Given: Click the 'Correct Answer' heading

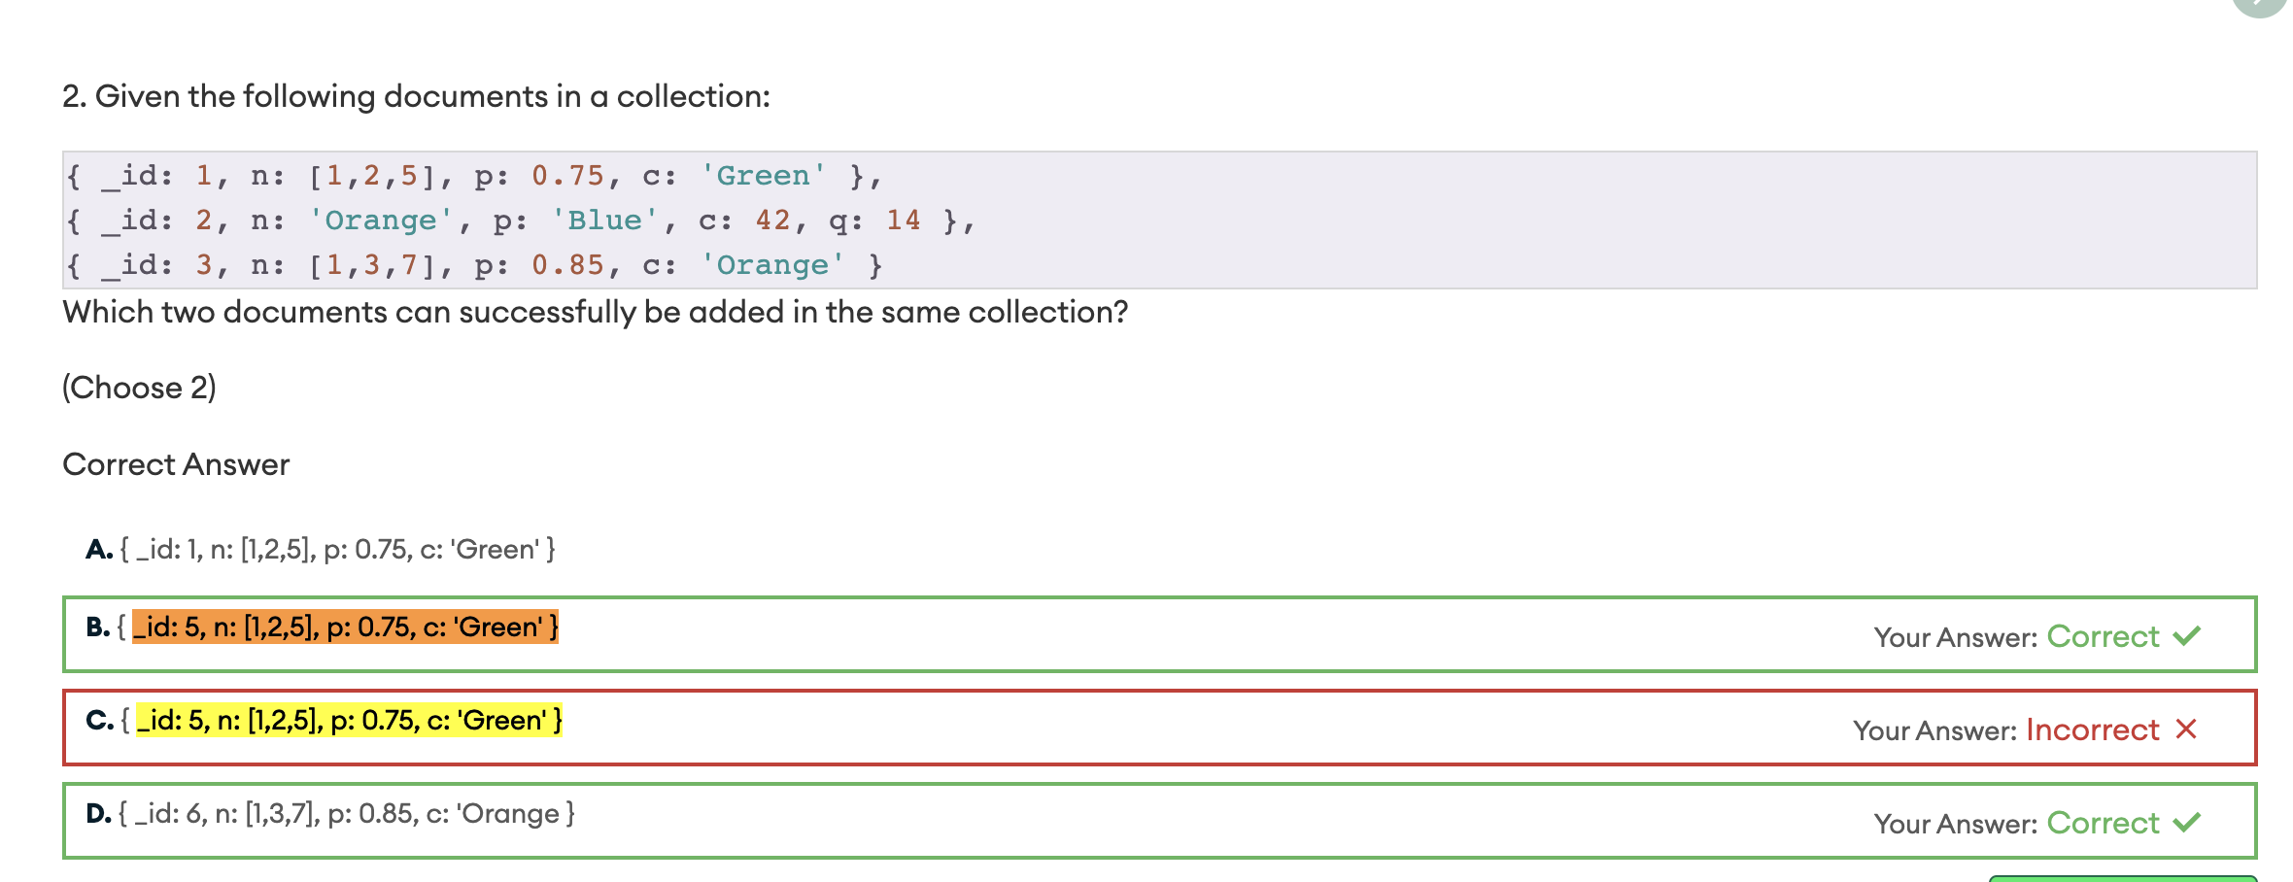Looking at the screenshot, I should click(176, 464).
